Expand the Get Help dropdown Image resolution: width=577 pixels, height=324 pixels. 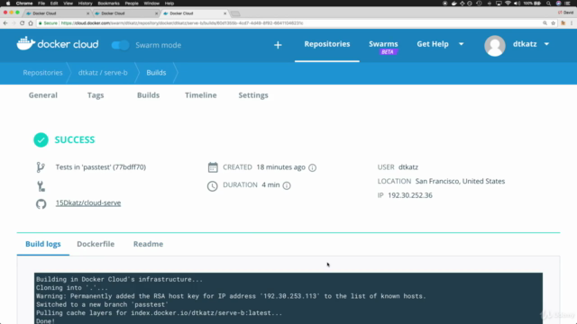click(440, 44)
